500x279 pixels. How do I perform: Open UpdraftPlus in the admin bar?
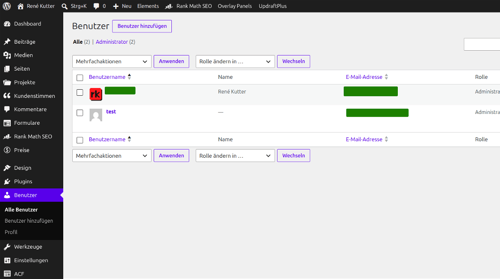click(273, 6)
